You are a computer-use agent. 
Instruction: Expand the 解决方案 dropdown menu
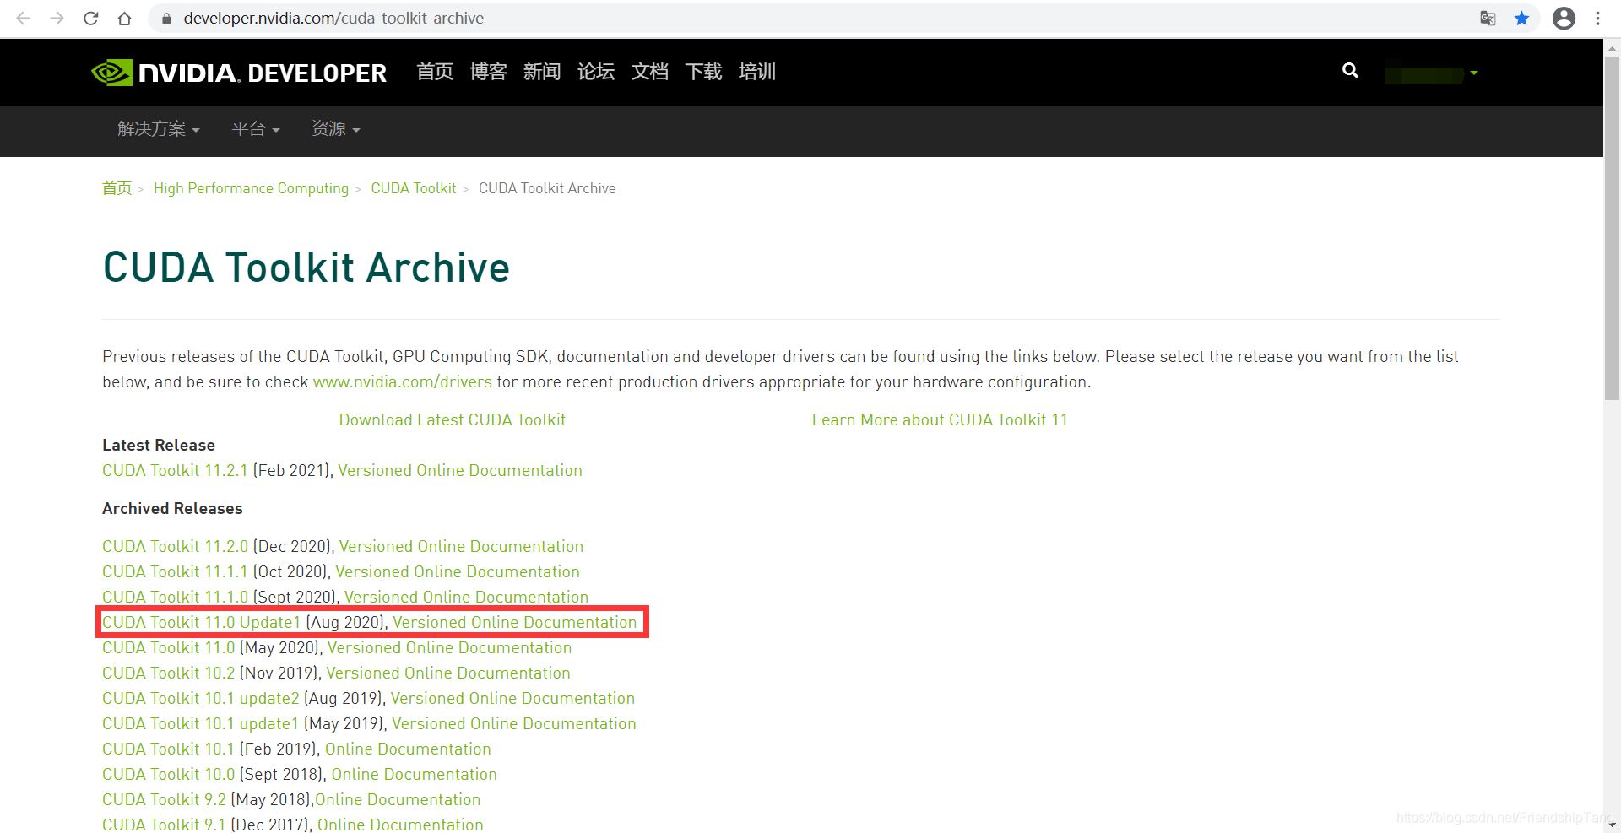[x=158, y=129]
